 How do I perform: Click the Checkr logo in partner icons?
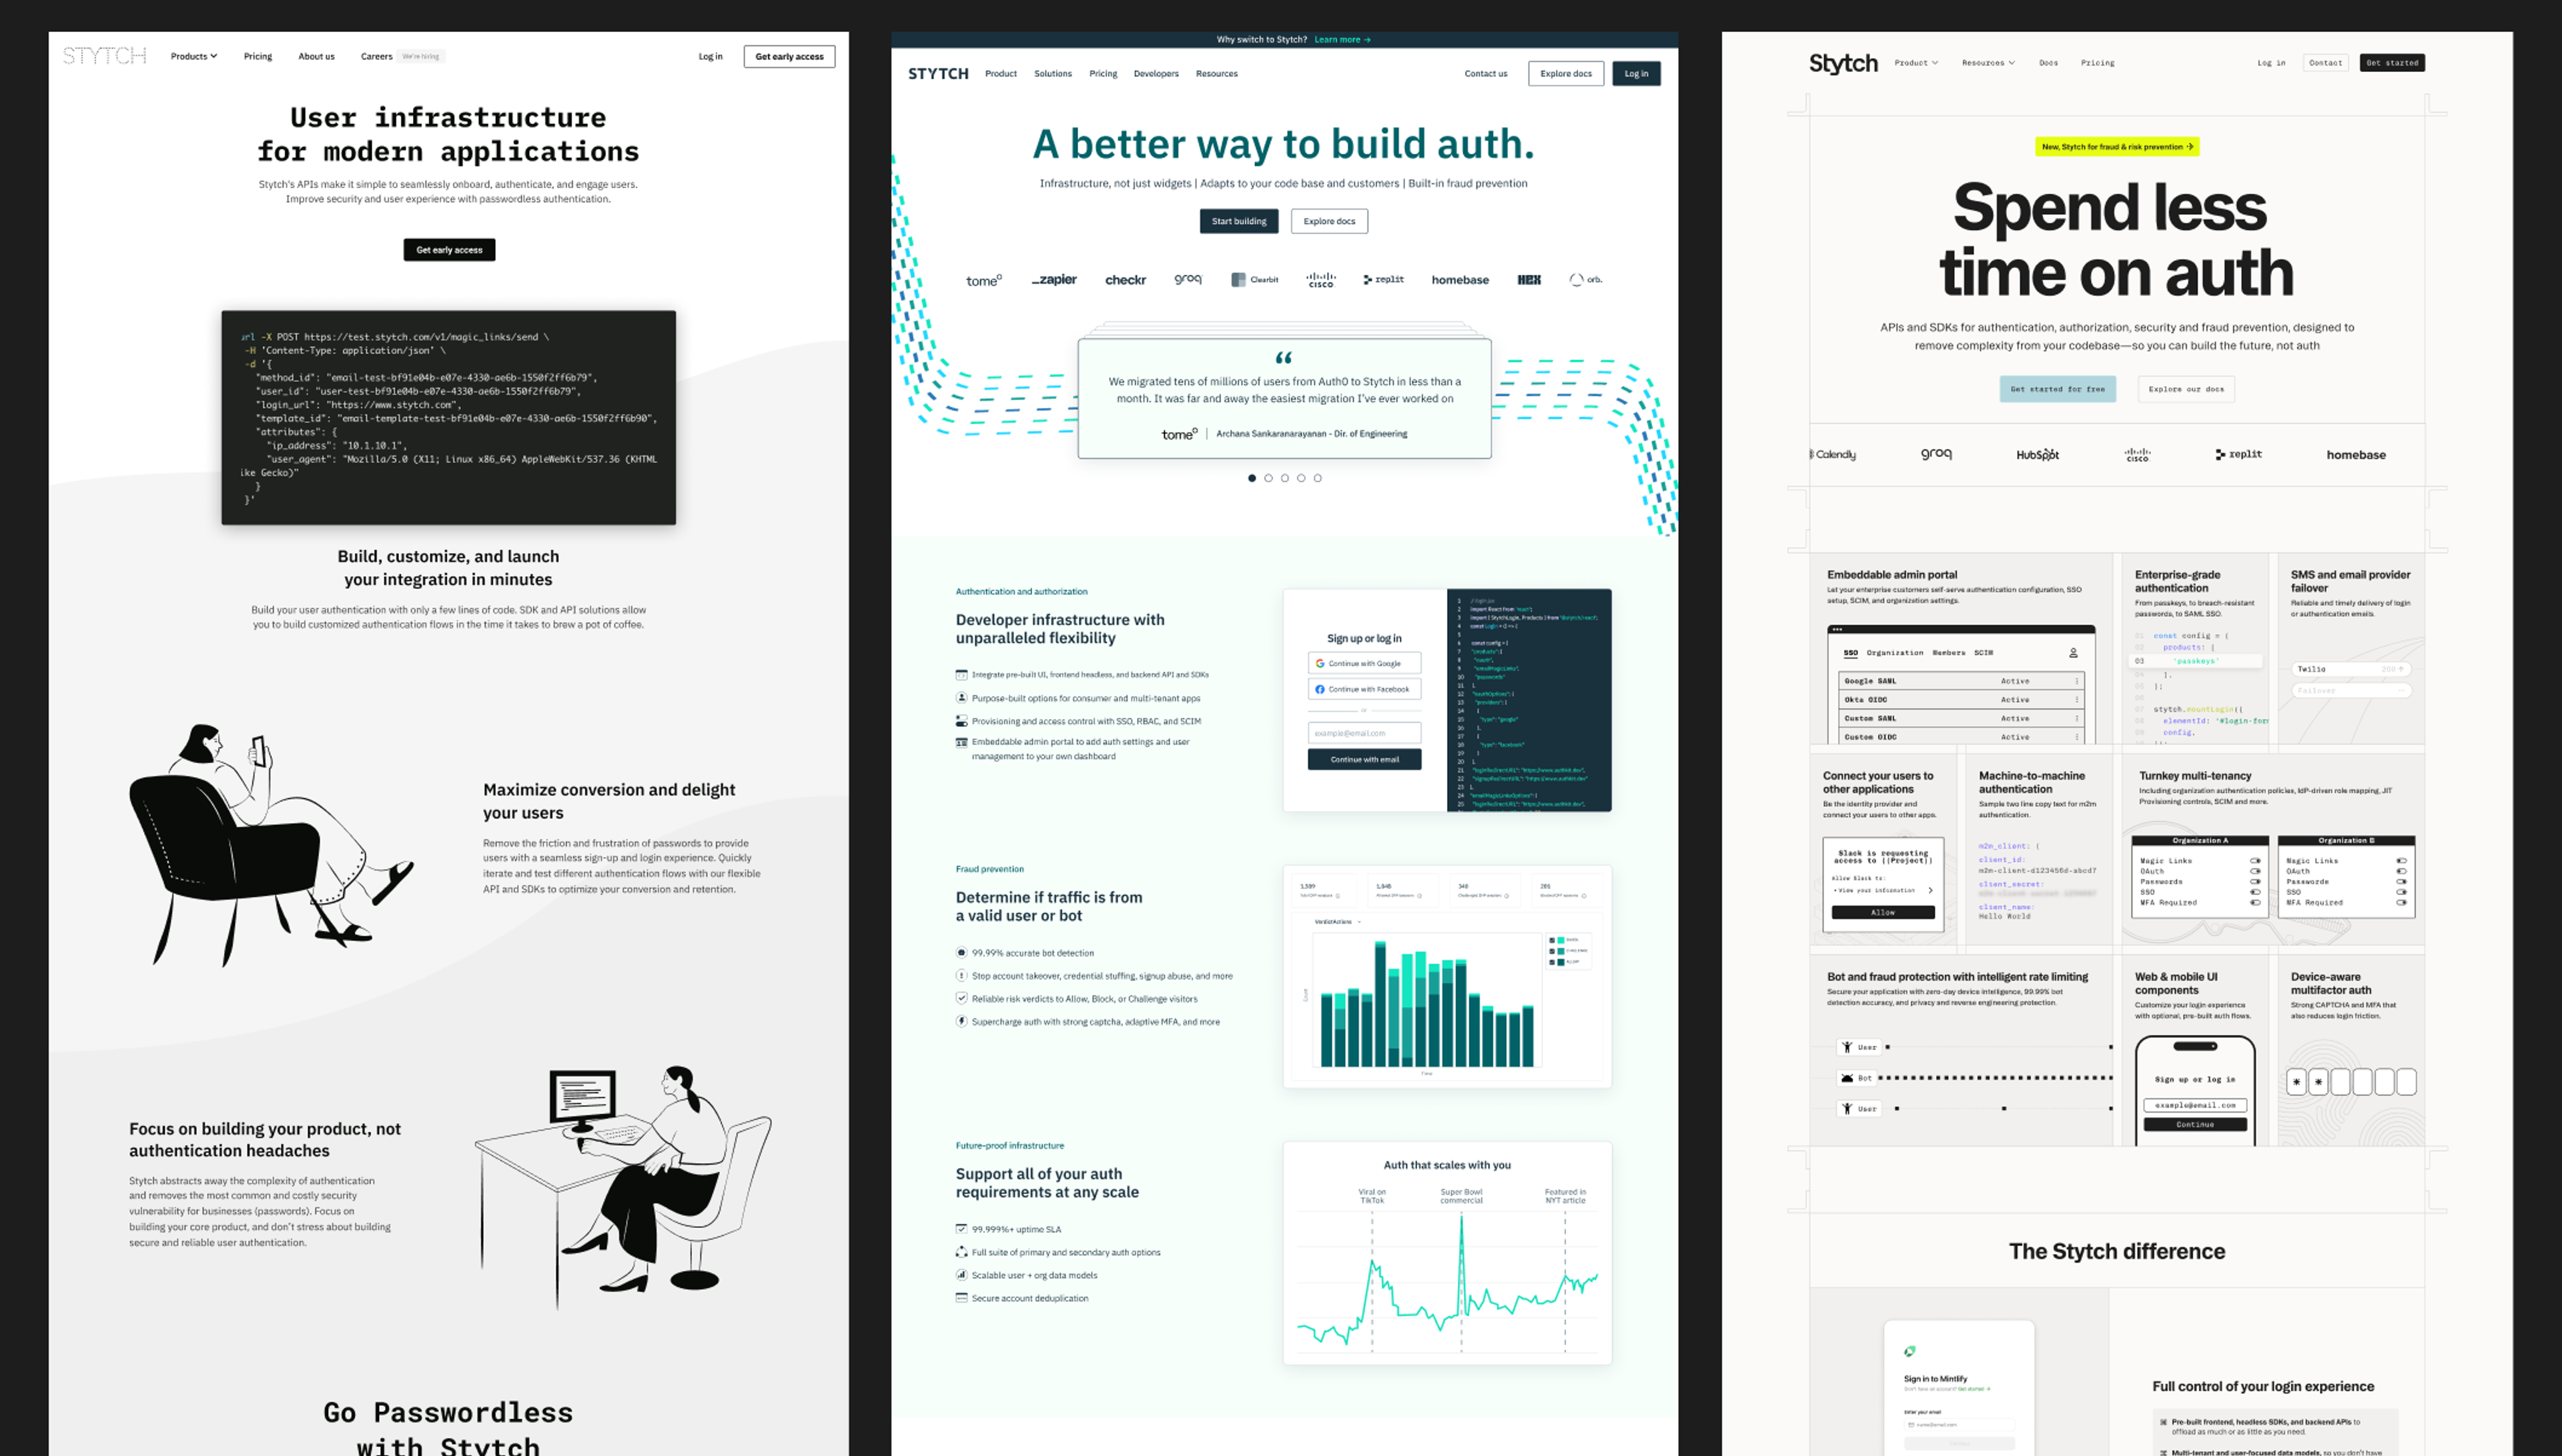1121,279
